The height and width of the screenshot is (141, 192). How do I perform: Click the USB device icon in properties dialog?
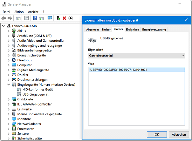click(93, 40)
